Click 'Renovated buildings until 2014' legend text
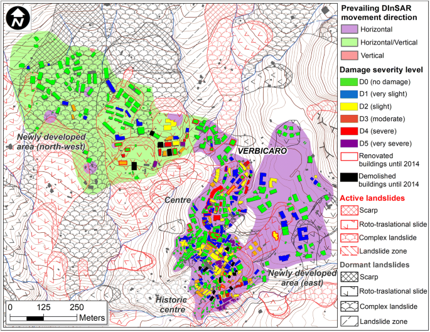Viewport: 430px width, 332px height. [x=389, y=160]
